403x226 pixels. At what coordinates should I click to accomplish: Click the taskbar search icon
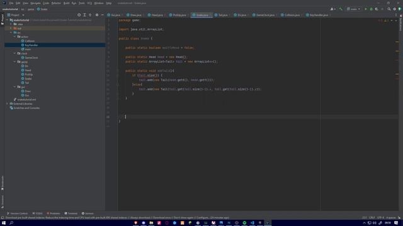coord(11,223)
